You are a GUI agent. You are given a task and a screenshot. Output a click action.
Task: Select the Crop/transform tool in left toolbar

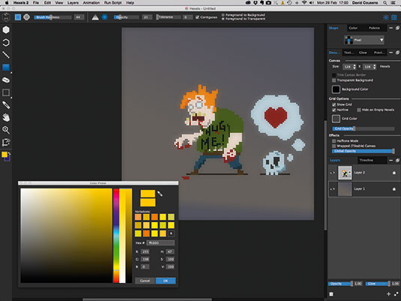point(6,143)
